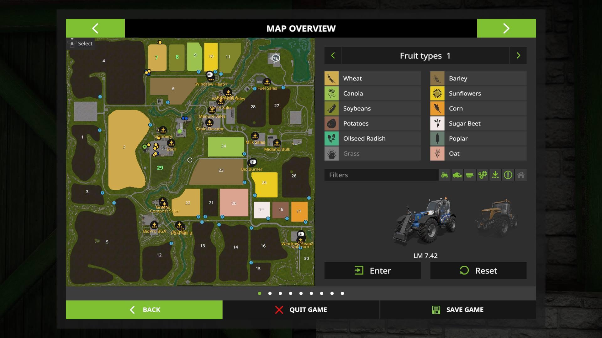The width and height of the screenshot is (602, 338).
Task: Toggle the unloading points map filter
Action: (495, 175)
